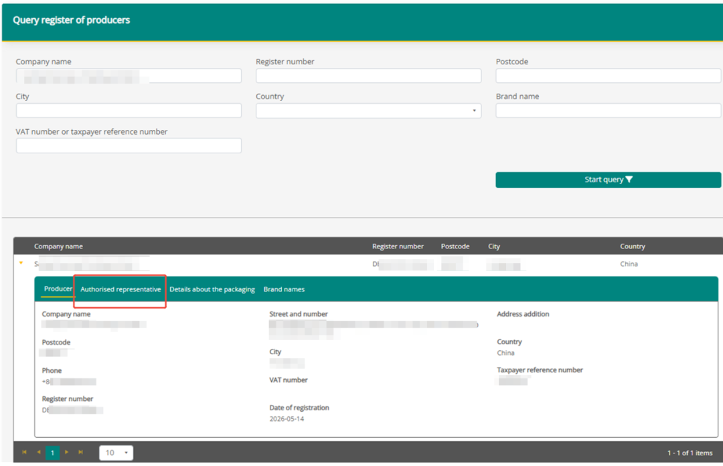Open the Brand names tab

tap(284, 289)
